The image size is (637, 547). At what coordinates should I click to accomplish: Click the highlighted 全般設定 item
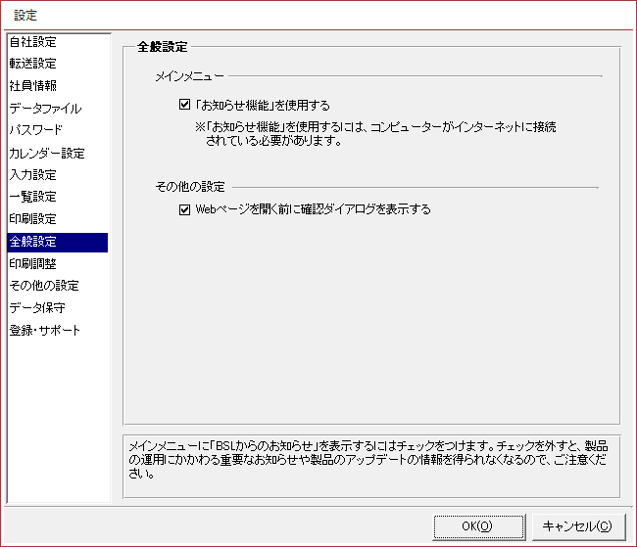(x=33, y=242)
